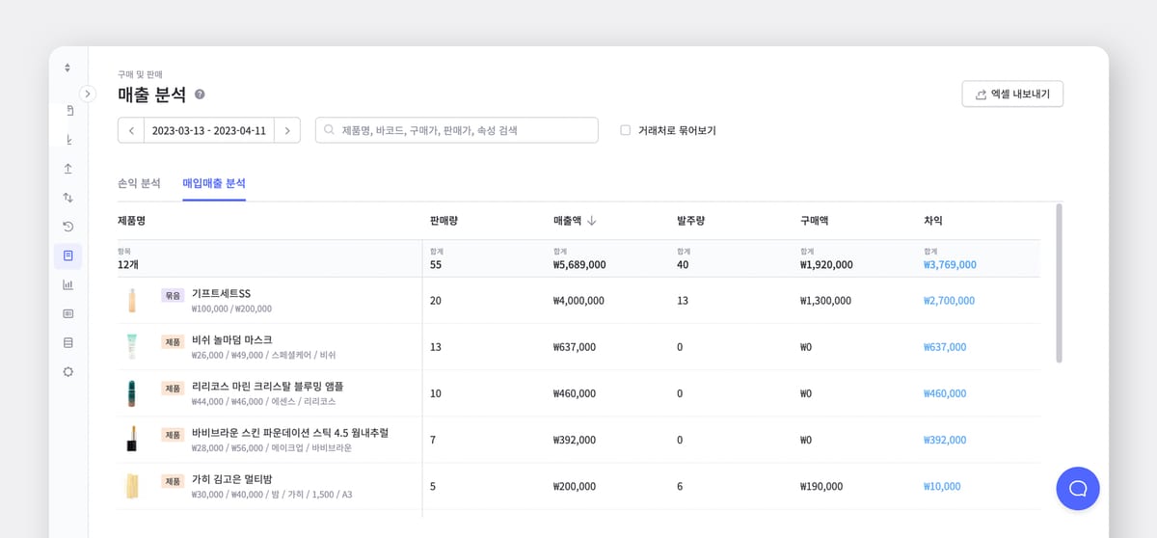Click the 리리코스 마린 크리스탈 블루밍 앰플 thumbnail

(131, 393)
